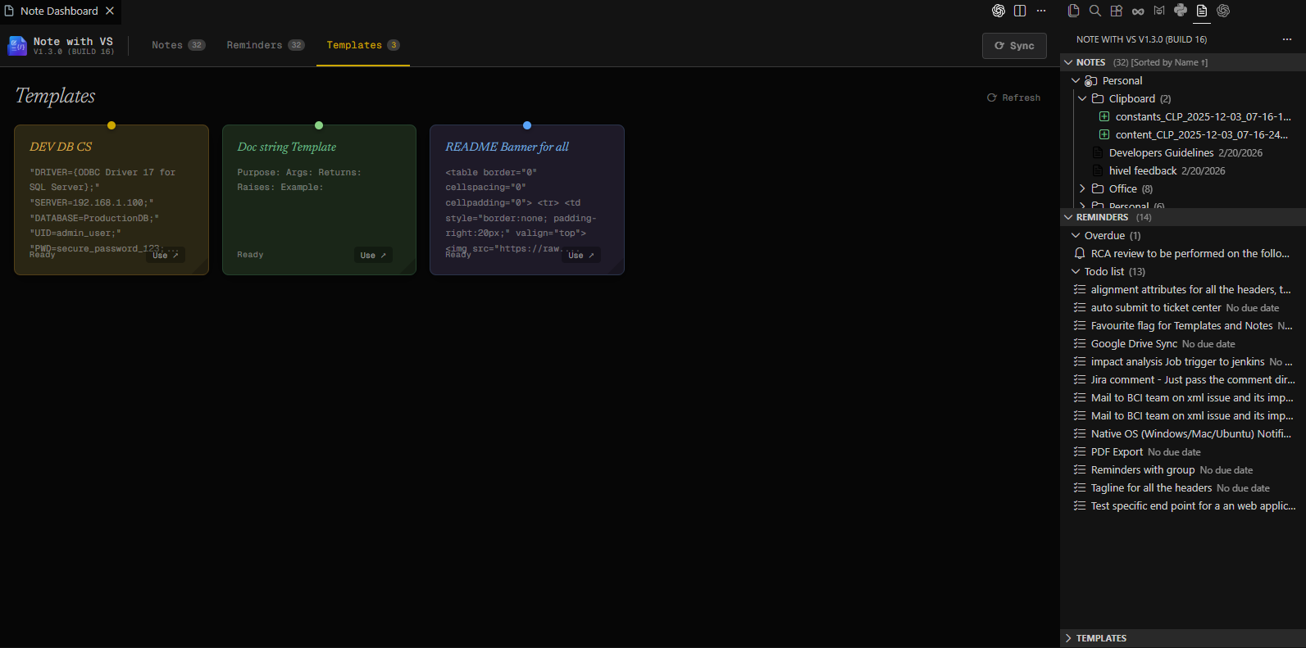The width and height of the screenshot is (1306, 648).
Task: Switch to the Reminders tab
Action: click(x=266, y=45)
